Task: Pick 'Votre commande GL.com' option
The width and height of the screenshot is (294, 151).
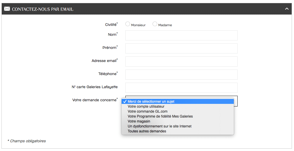Action: 148,111
